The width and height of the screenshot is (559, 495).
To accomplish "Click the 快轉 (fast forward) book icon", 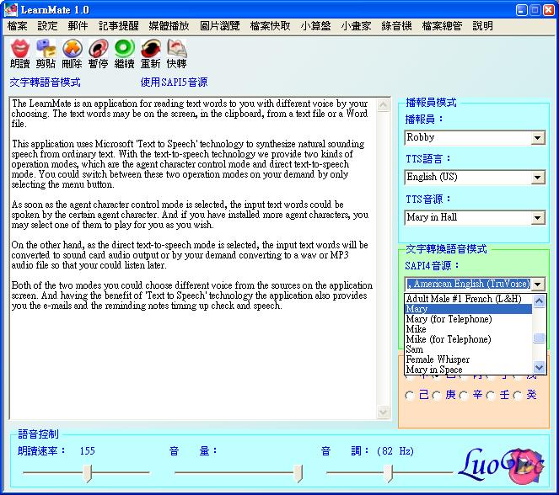I will point(177,48).
